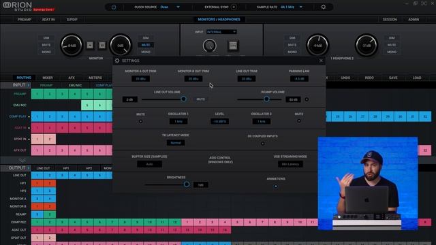The width and height of the screenshot is (436, 245).
Task: Open Oscillator 1 frequency dropdown
Action: pos(178,121)
